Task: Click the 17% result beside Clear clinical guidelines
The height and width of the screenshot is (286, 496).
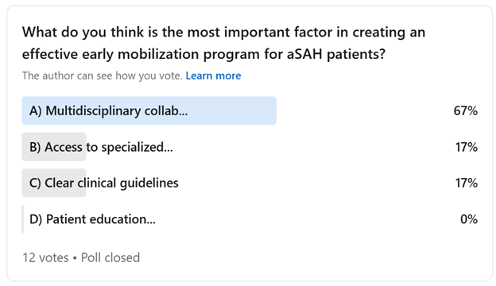Action: tap(467, 184)
